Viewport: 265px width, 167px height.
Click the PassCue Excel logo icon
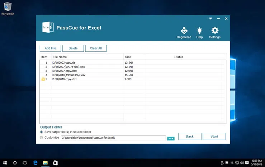[48, 27]
